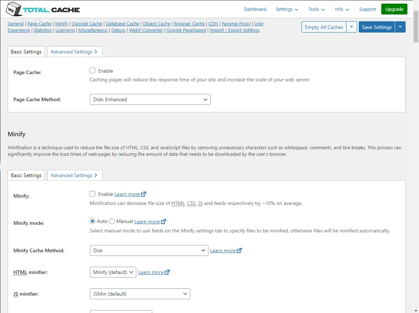Jump to the Page Cache section link
Image resolution: width=419 pixels, height=313 pixels.
(39, 24)
